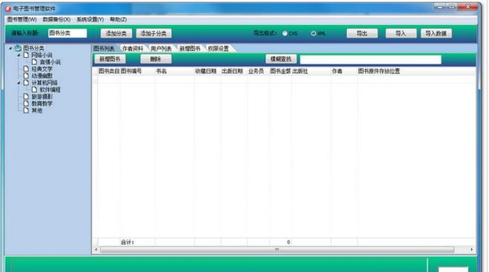Screen dimensions: 489x272
Task: Click the 图书分类 root folder icon
Action: click(17, 48)
